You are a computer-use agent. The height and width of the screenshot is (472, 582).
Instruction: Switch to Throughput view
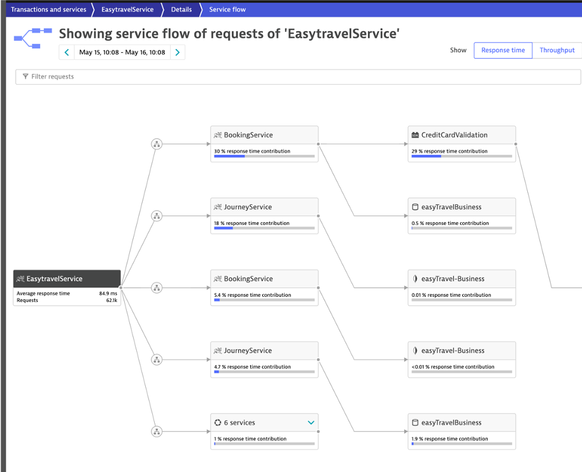(x=557, y=50)
